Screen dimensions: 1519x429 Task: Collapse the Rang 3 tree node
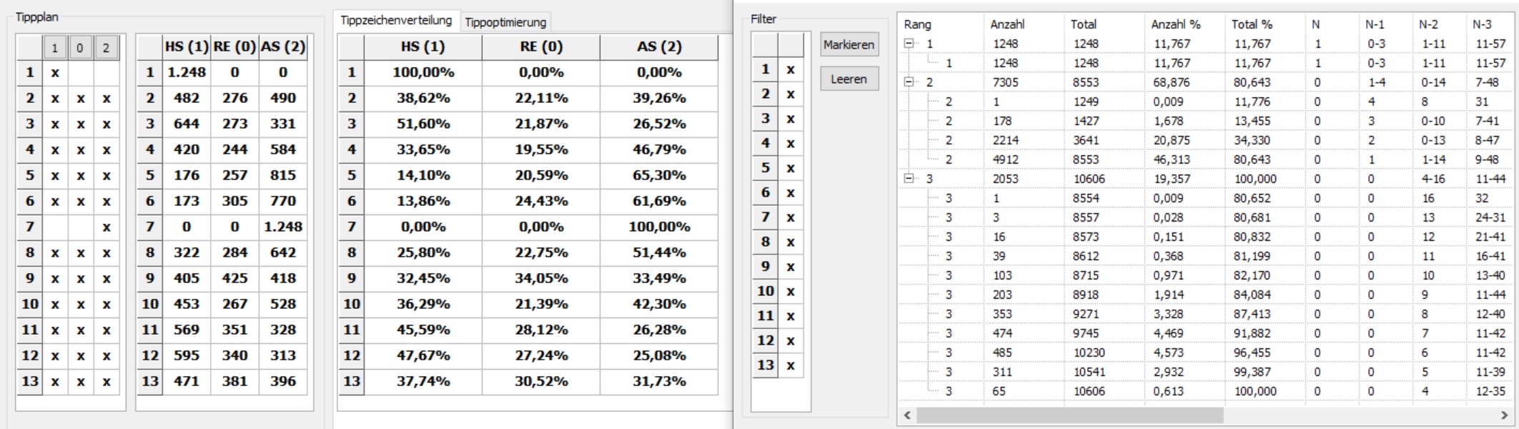pyautogui.click(x=909, y=179)
